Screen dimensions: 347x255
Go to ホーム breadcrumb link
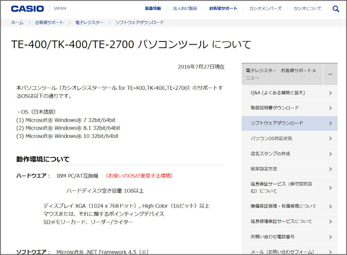[17, 23]
